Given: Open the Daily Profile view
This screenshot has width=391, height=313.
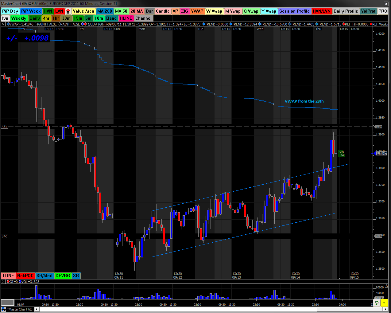Looking at the screenshot, I should point(346,11).
